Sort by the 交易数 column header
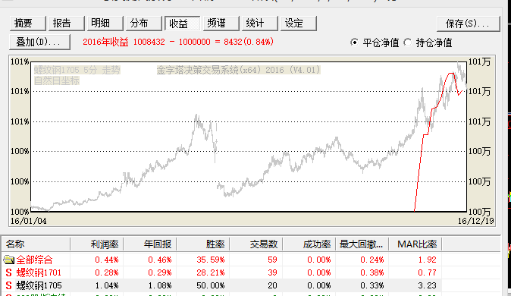Viewport: 511px width, 296px height. point(255,244)
